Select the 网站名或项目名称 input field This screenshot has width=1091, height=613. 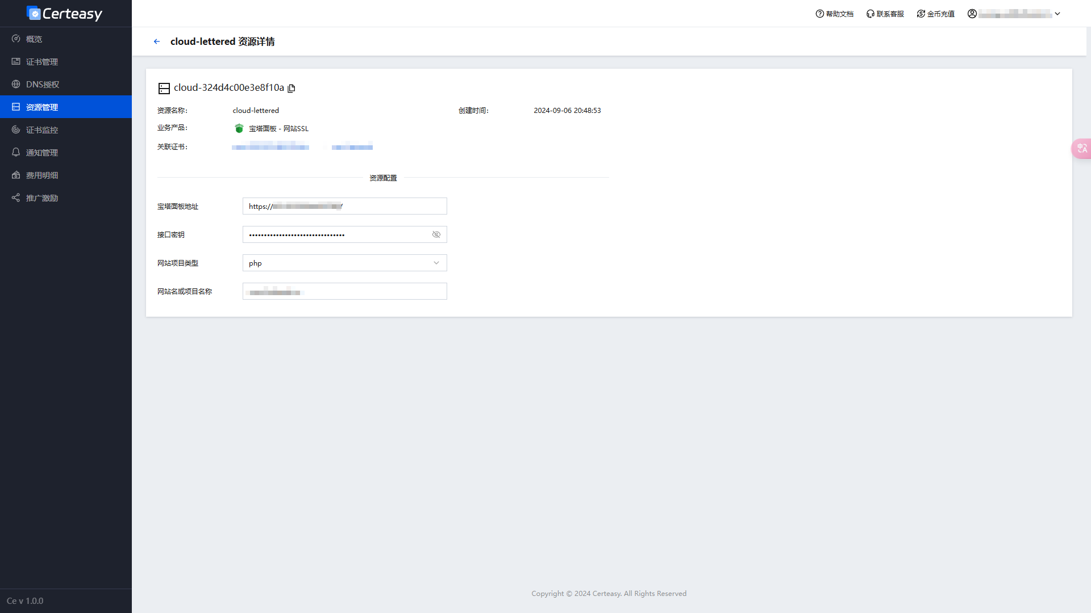tap(345, 291)
